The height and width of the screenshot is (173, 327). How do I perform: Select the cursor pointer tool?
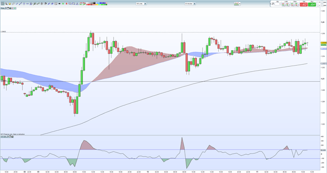(x=2, y=3)
